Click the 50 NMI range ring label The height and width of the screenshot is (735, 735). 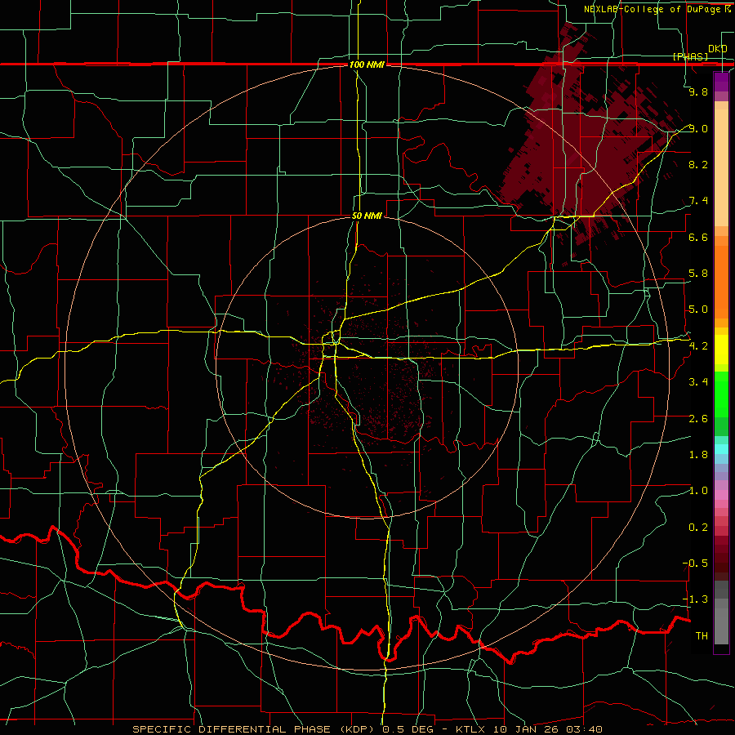367,216
